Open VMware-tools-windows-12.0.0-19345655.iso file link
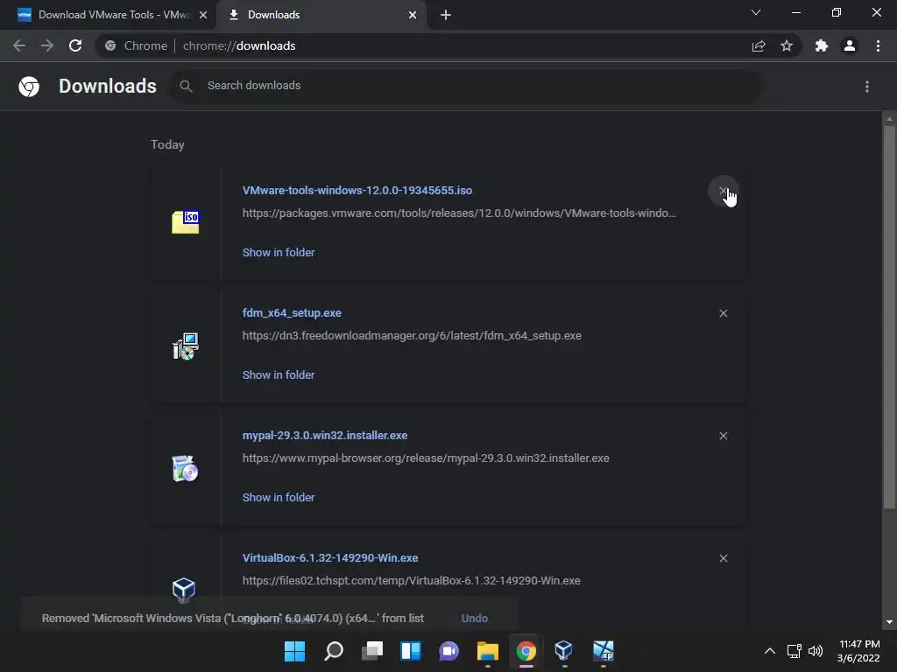The height and width of the screenshot is (672, 897). [357, 190]
